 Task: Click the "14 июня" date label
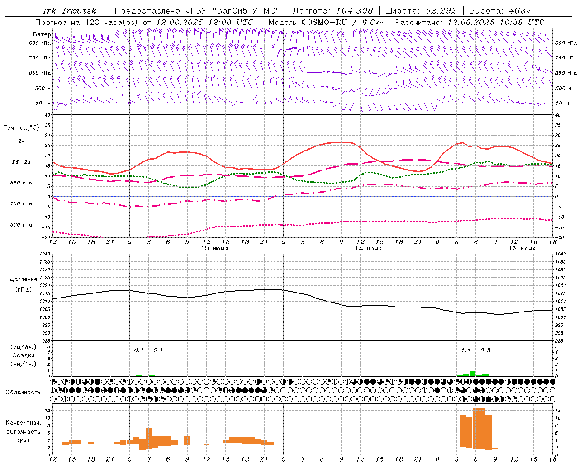(x=368, y=249)
